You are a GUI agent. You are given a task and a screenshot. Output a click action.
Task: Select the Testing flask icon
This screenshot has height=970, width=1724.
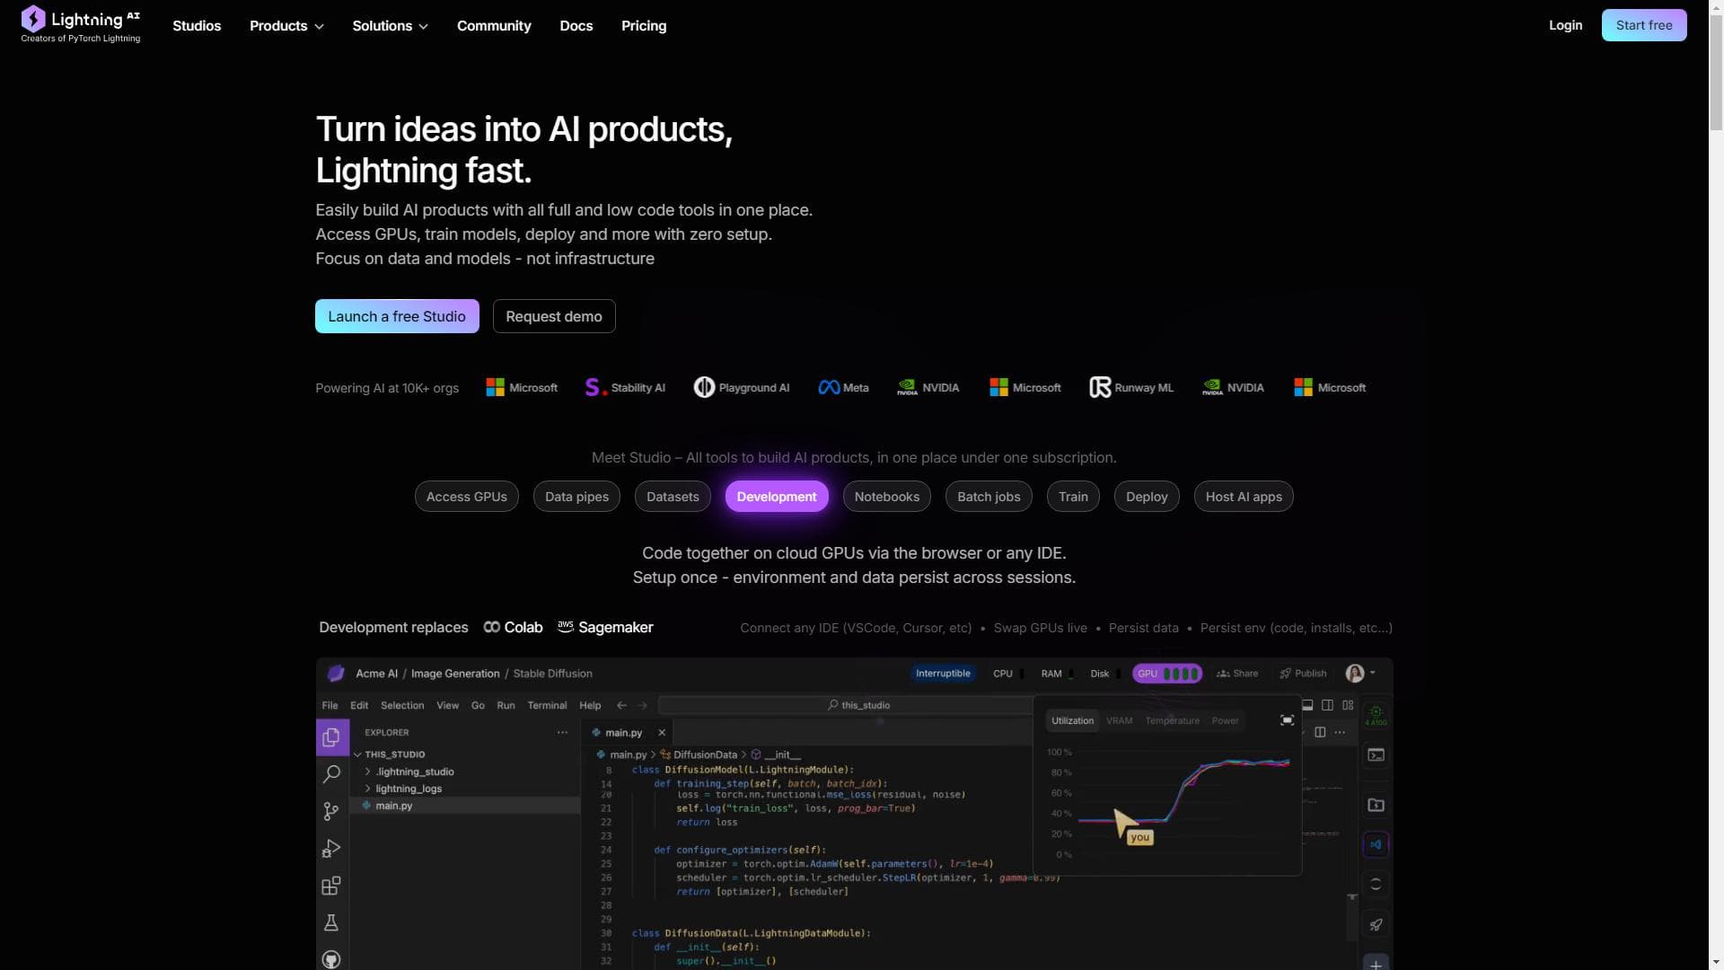tap(331, 923)
